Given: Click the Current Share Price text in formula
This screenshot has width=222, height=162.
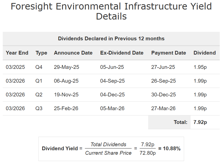Looking at the screenshot, I should coord(108,153).
